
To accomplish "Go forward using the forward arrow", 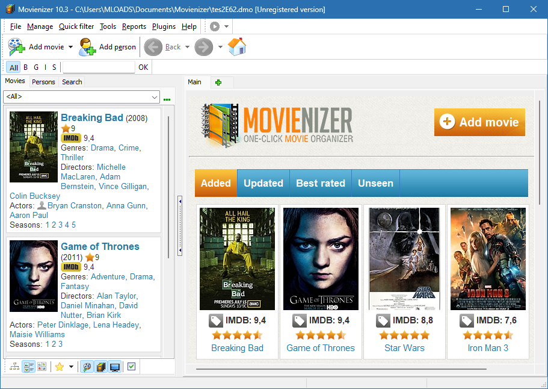I will (204, 47).
